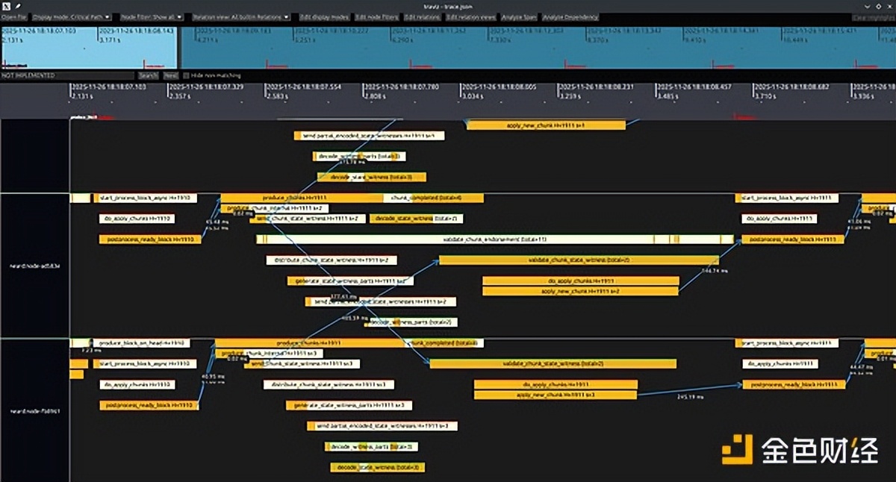Select the bottom neard:node row label

(x=34, y=411)
